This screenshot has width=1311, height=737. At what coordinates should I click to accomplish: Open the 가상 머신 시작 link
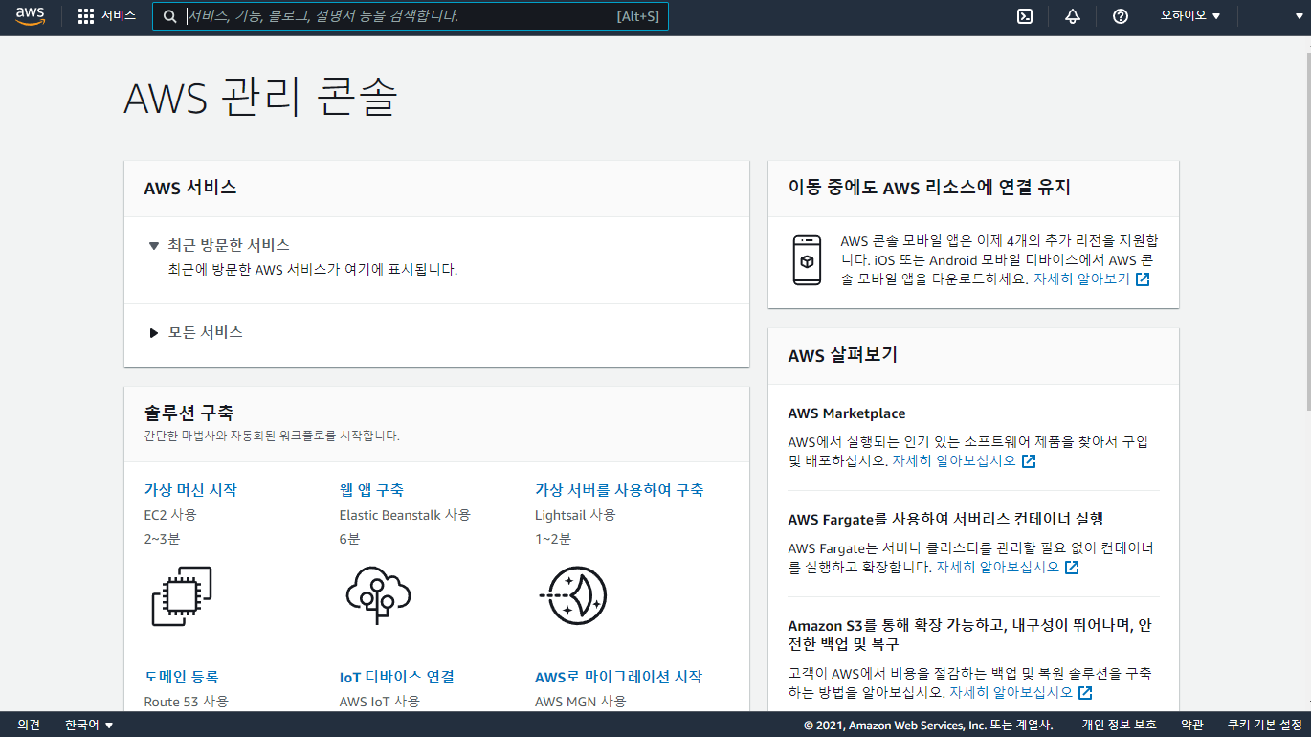[190, 490]
